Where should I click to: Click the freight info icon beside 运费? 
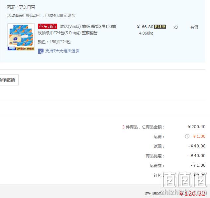coord(187,136)
